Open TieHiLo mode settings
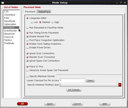Viewport: 128px width, 108px height. click(8, 40)
